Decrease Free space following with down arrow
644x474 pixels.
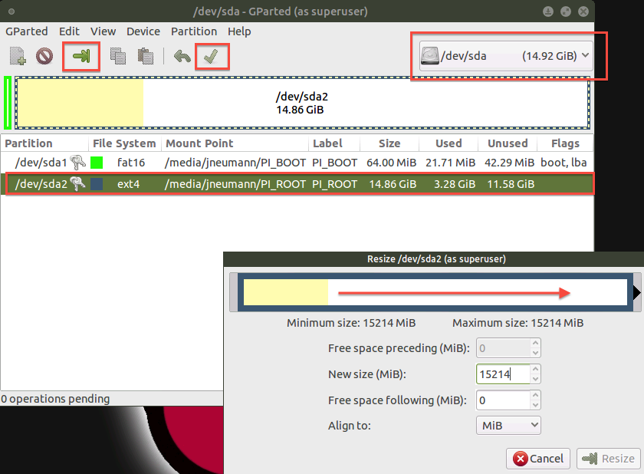click(x=535, y=405)
